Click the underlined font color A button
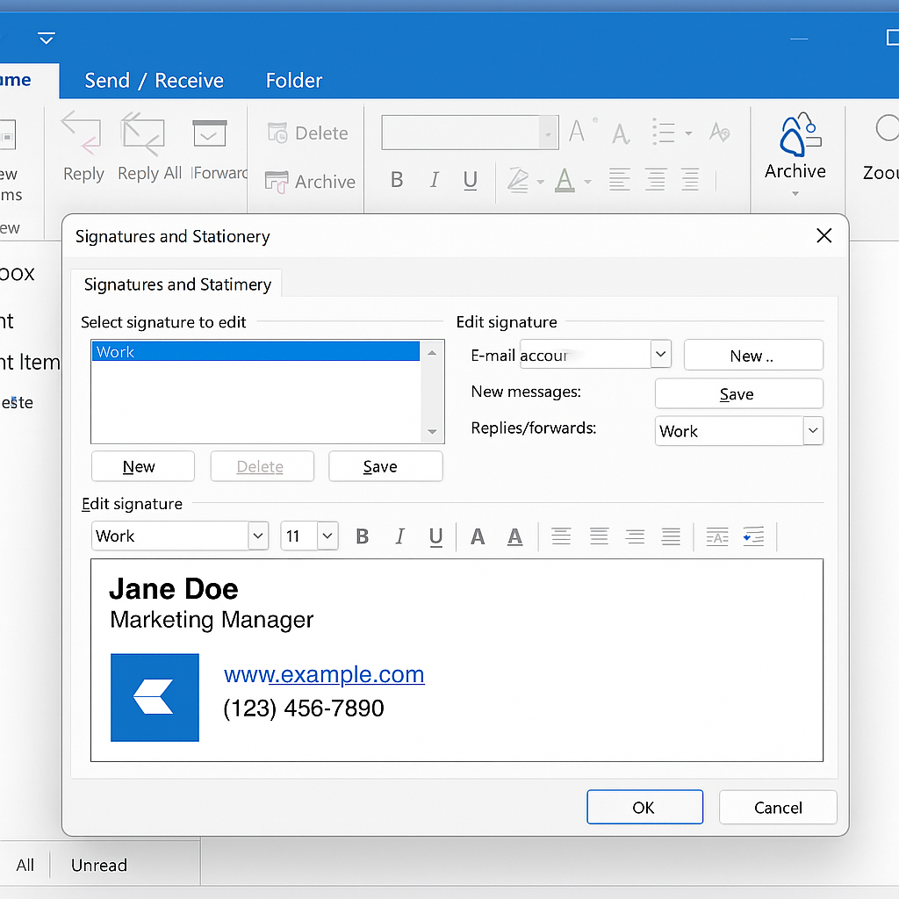The width and height of the screenshot is (899, 899). click(515, 536)
